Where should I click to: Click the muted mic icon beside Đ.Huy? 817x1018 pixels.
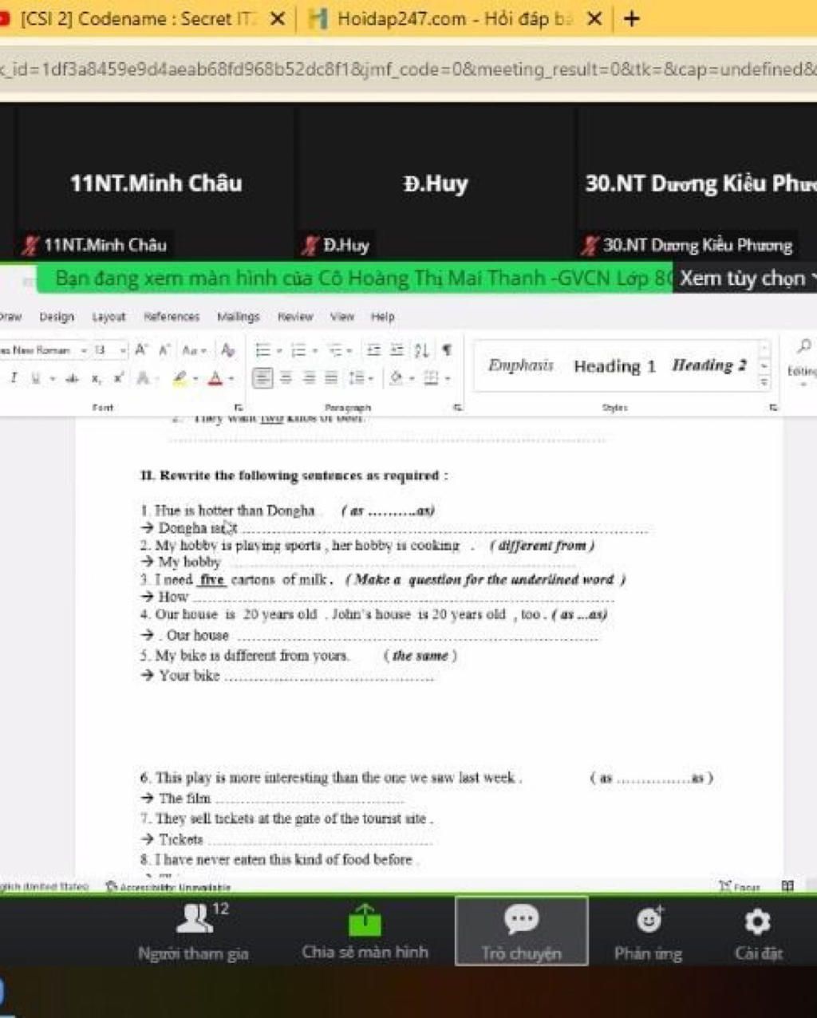(310, 245)
